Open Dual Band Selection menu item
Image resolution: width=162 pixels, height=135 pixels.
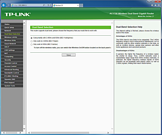12,34
